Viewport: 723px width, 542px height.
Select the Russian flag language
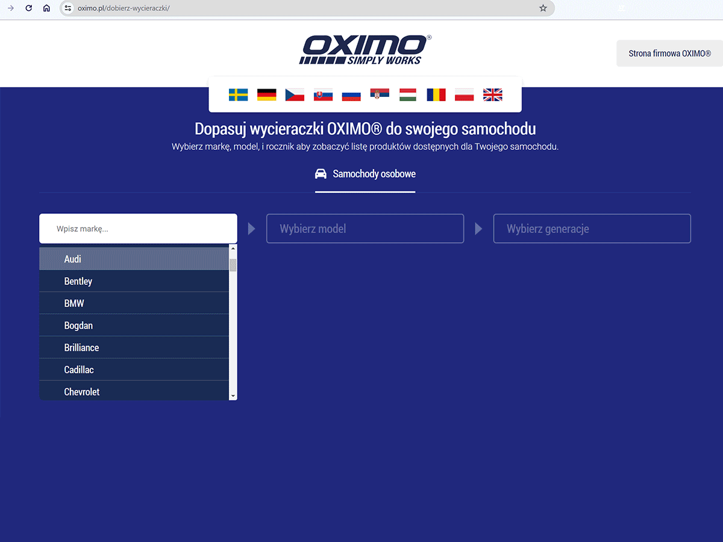351,95
